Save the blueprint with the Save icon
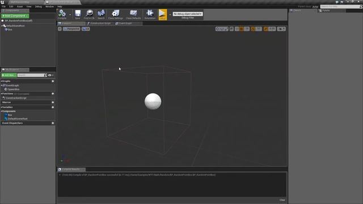Screen dimensions: 363x204 78,14
